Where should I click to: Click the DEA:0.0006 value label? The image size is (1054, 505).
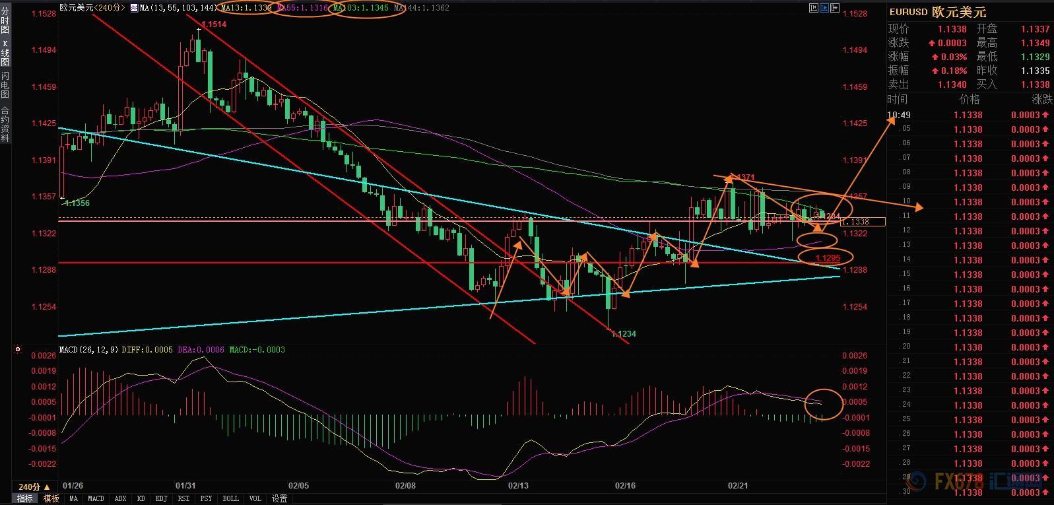(201, 349)
